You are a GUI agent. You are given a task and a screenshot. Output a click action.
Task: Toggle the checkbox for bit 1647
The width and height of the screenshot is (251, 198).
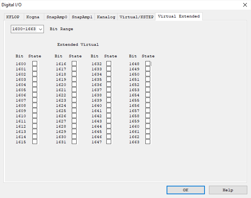click(109, 142)
